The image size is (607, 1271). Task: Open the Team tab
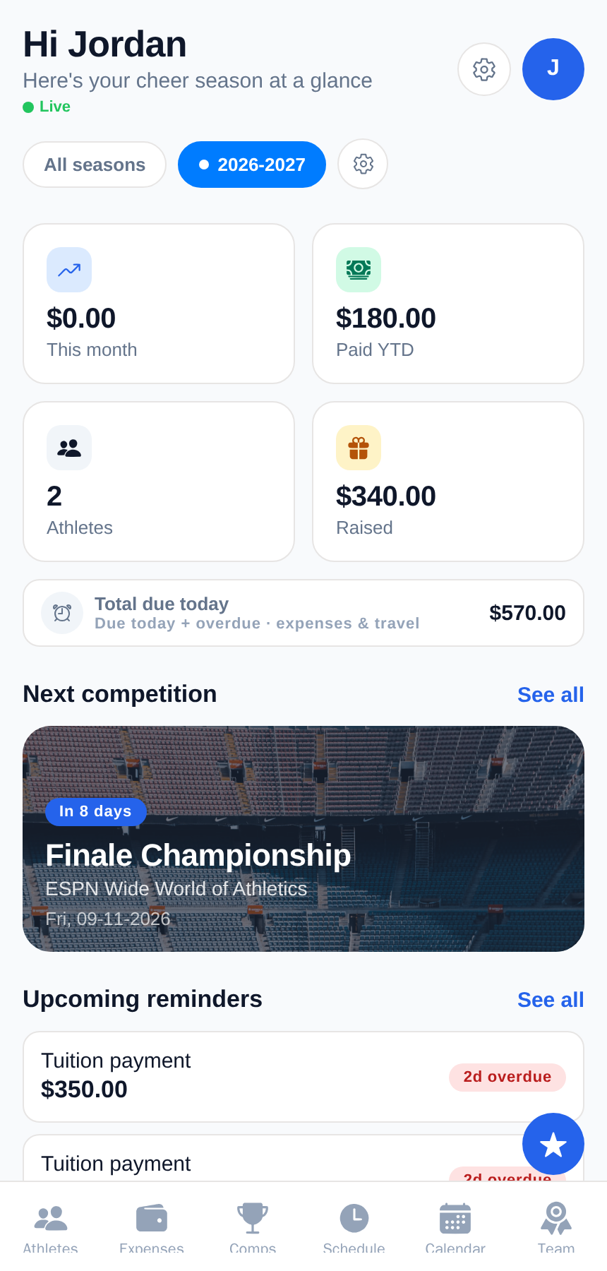coord(556,1227)
